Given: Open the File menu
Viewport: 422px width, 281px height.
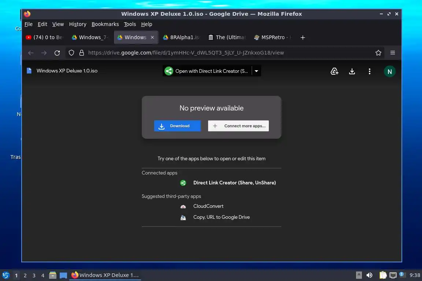Looking at the screenshot, I should pyautogui.click(x=29, y=24).
